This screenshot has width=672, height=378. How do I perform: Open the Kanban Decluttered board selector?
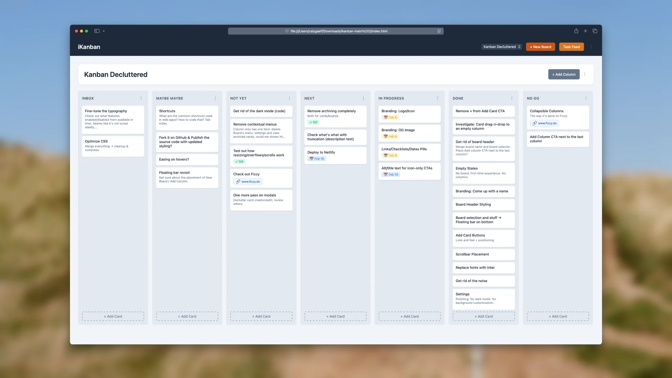click(x=502, y=47)
